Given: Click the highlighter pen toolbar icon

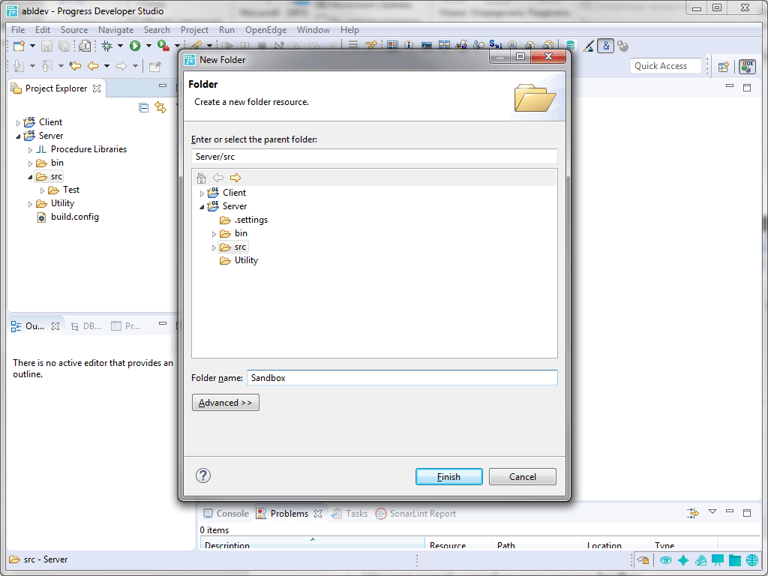Looking at the screenshot, I should click(588, 46).
